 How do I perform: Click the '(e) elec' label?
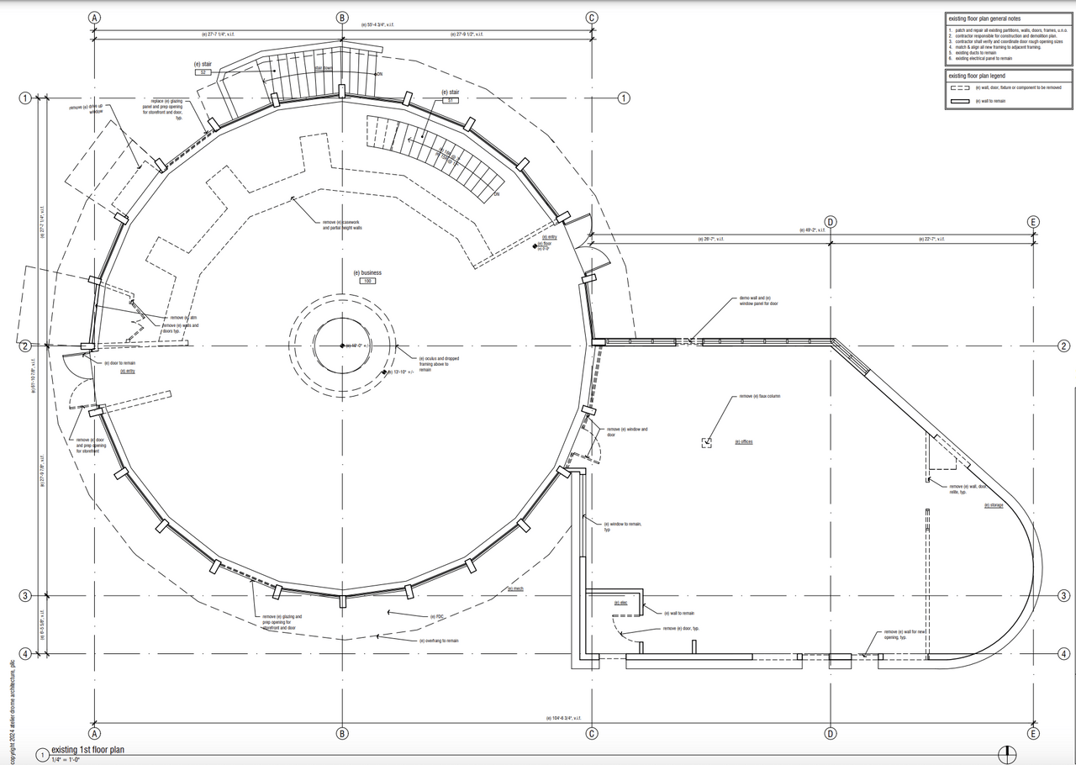coord(621,603)
